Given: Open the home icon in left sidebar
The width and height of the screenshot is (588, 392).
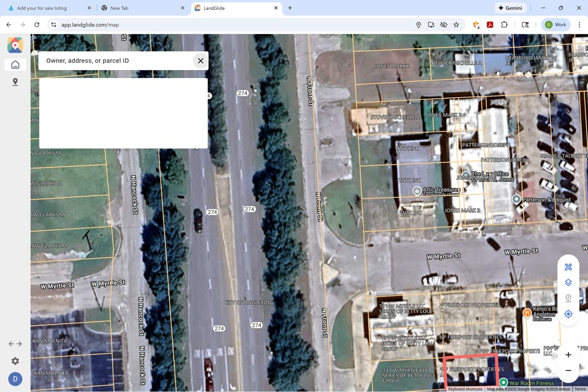Looking at the screenshot, I should pos(15,65).
